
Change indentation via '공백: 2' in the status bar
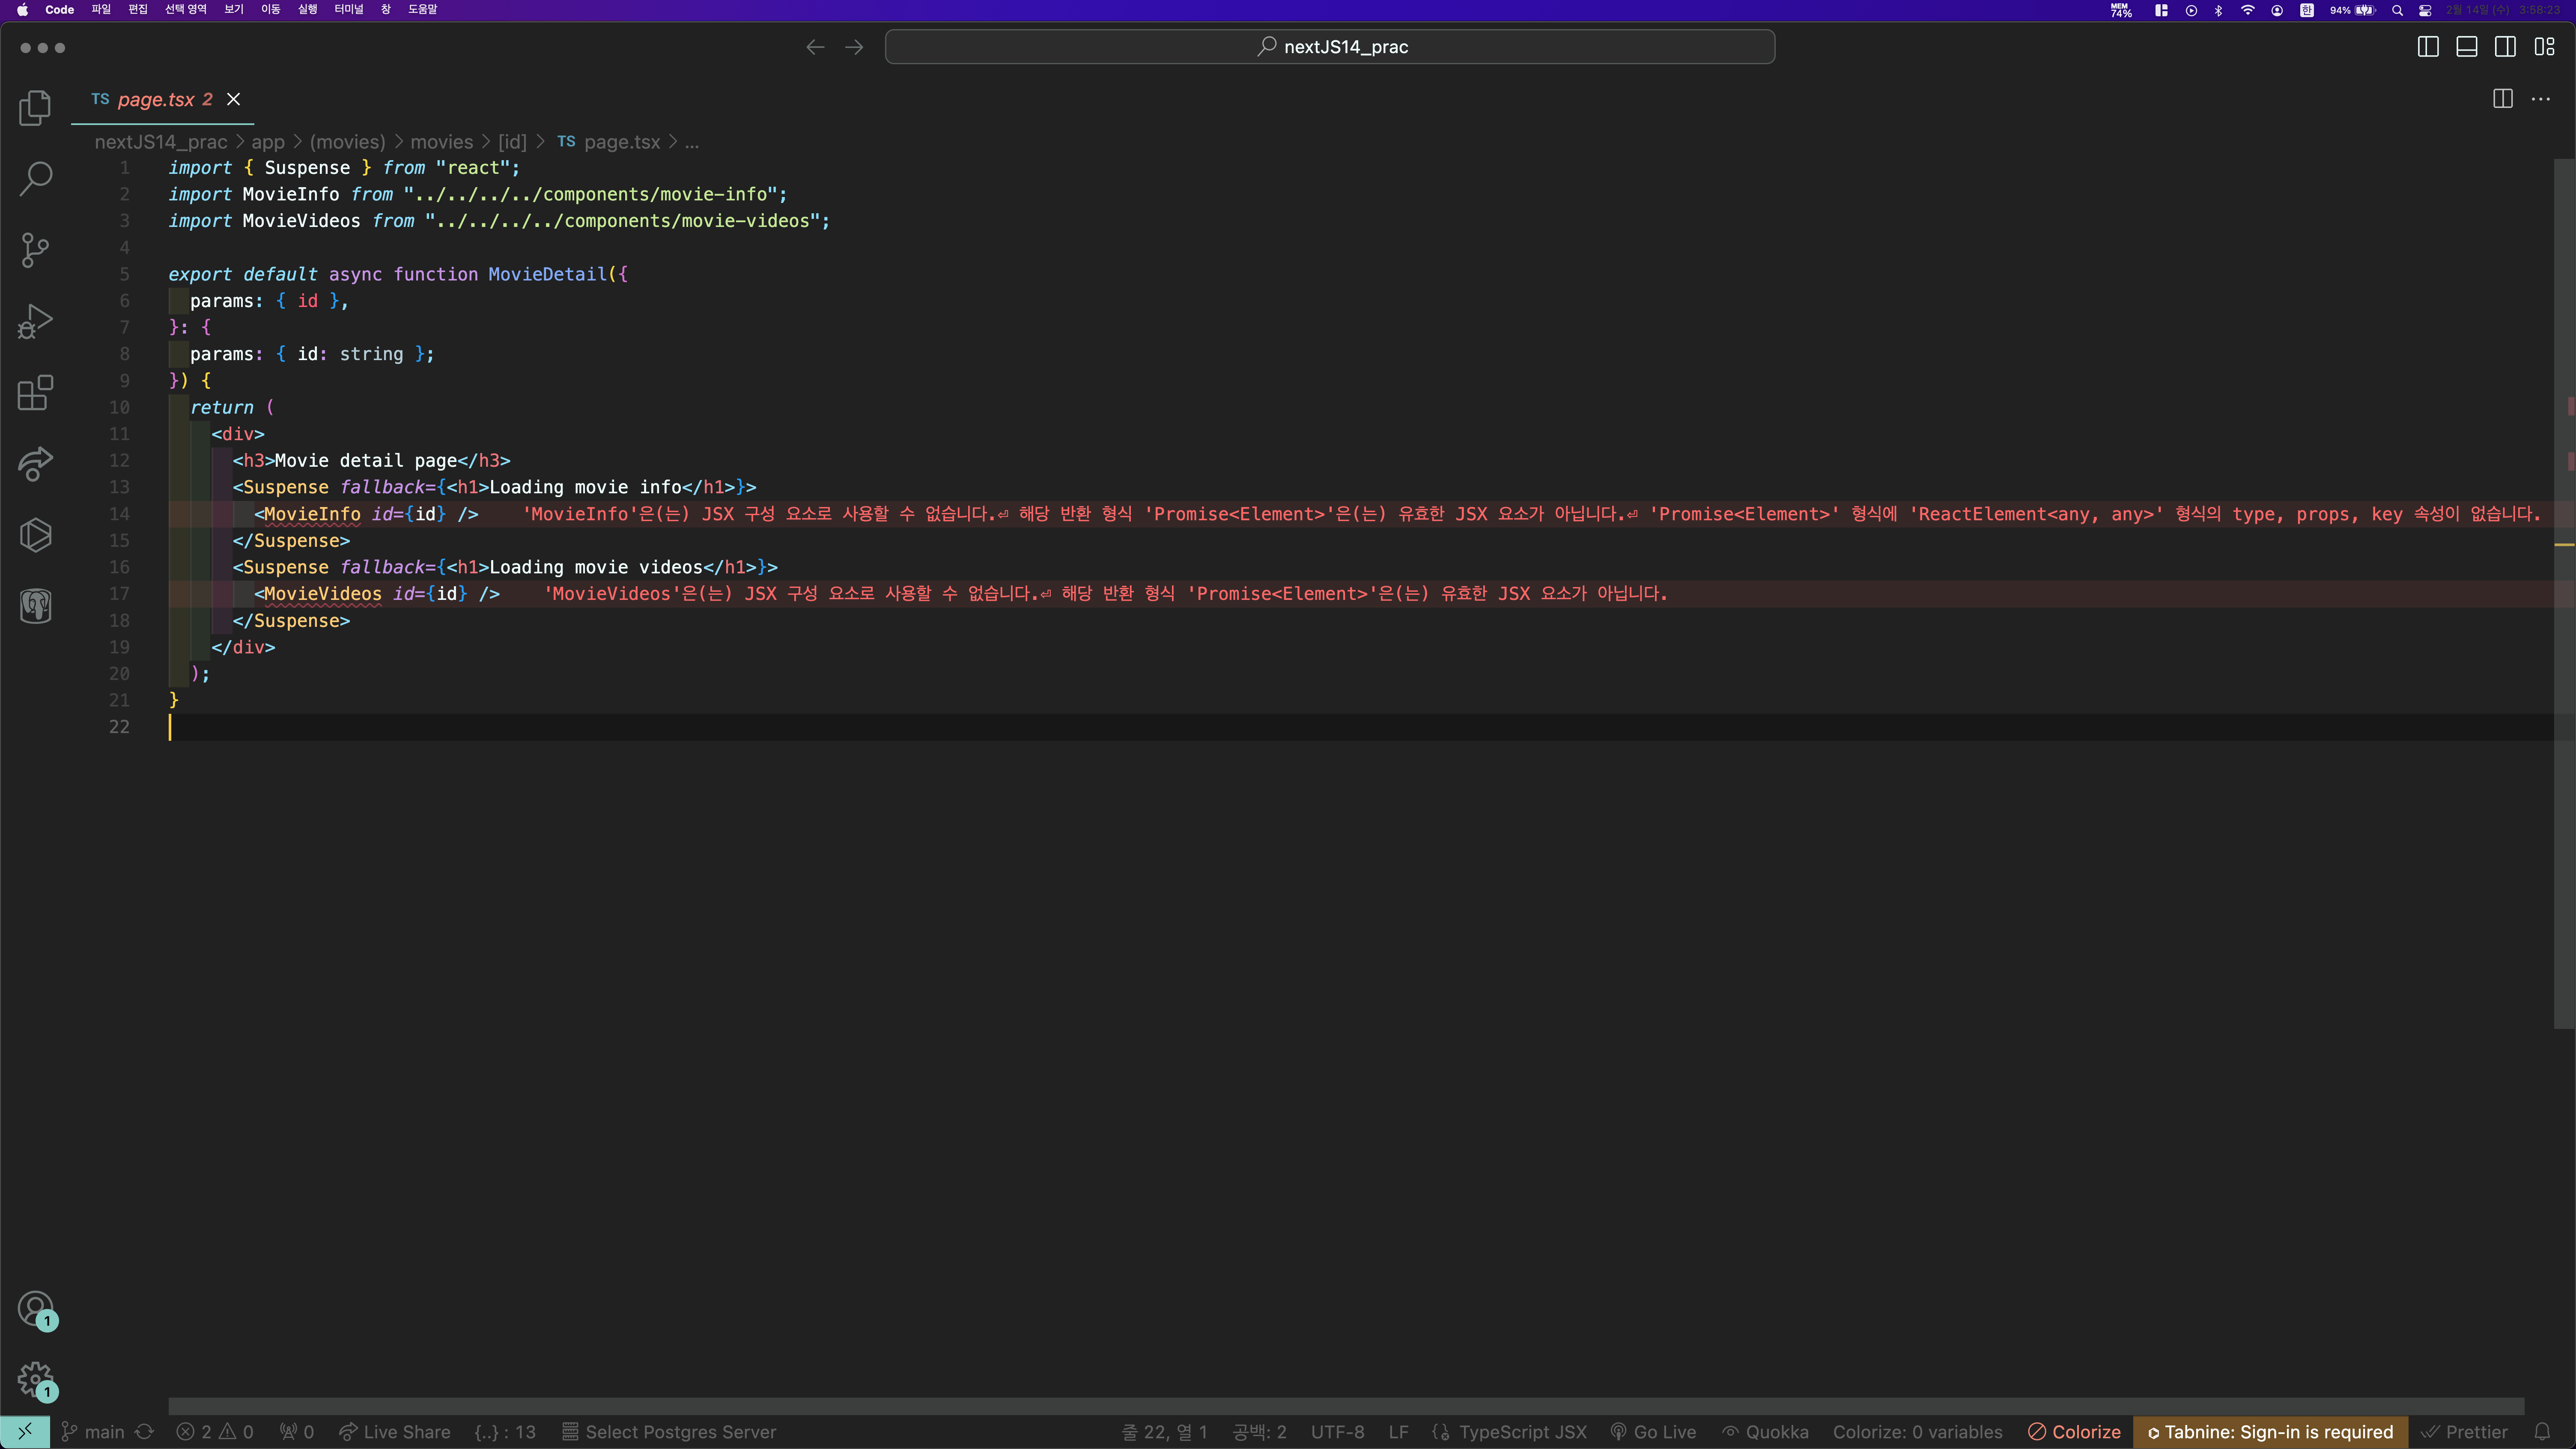point(1259,1432)
